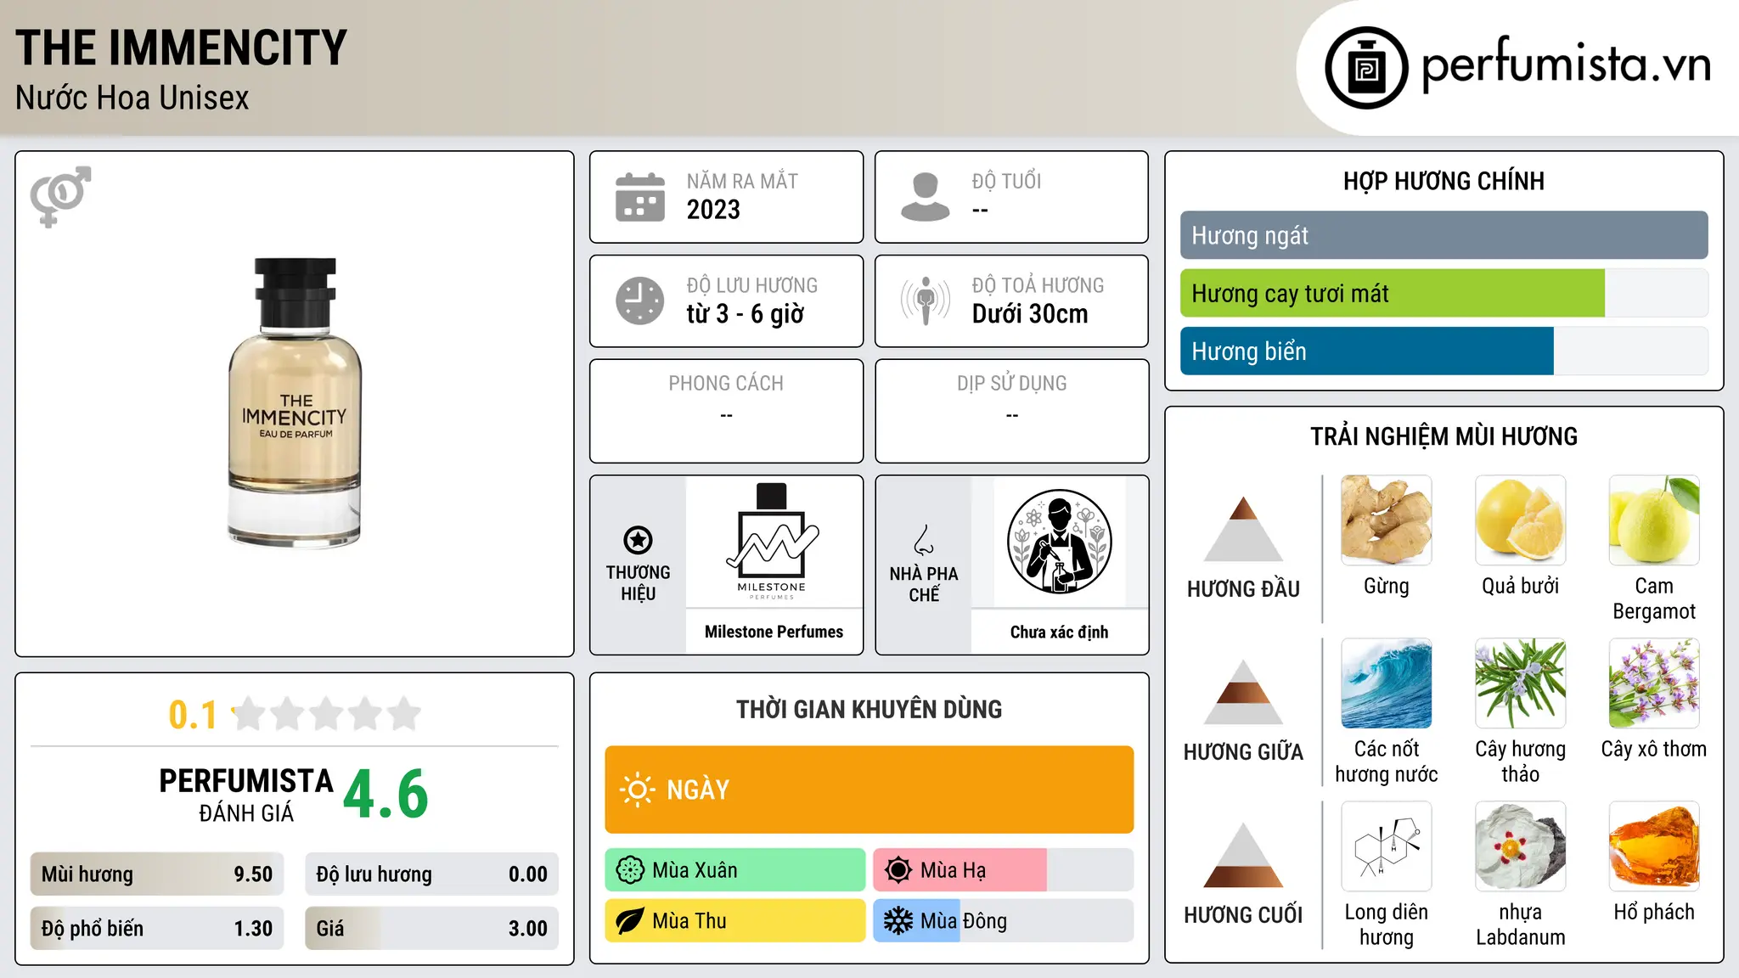Click the person icon beside Độ tuổi
Viewport: 1739px width, 978px height.
[x=926, y=197]
